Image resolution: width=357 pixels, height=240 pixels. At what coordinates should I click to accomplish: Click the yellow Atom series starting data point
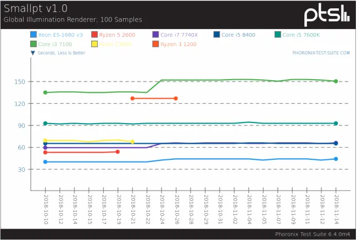click(x=45, y=141)
